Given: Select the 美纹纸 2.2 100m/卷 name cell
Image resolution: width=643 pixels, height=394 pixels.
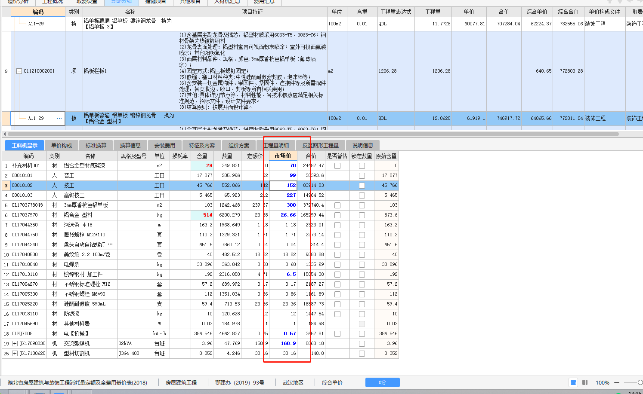Looking at the screenshot, I should [90, 255].
